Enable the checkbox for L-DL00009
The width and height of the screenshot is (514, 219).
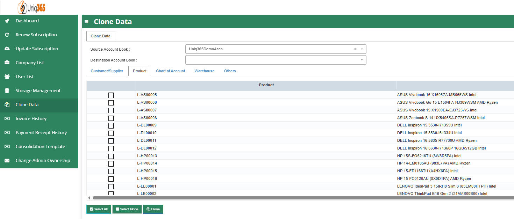pyautogui.click(x=111, y=125)
